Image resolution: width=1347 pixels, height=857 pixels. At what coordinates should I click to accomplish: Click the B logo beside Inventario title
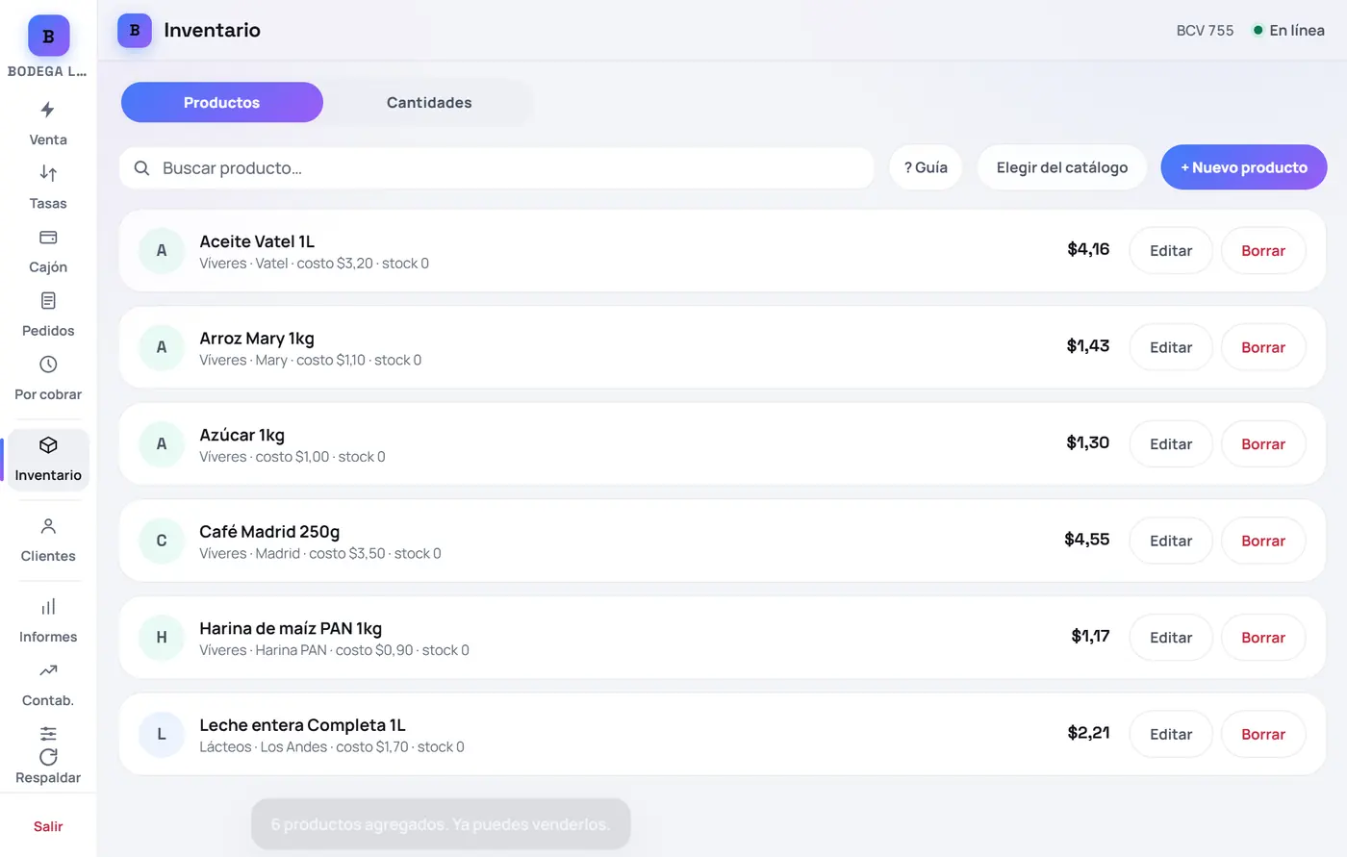point(135,31)
